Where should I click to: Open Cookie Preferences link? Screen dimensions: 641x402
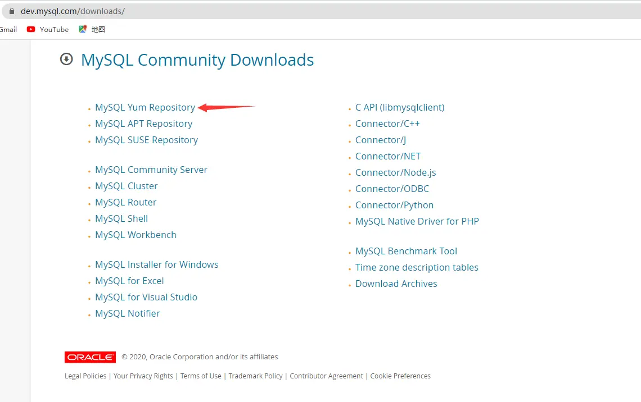(400, 376)
